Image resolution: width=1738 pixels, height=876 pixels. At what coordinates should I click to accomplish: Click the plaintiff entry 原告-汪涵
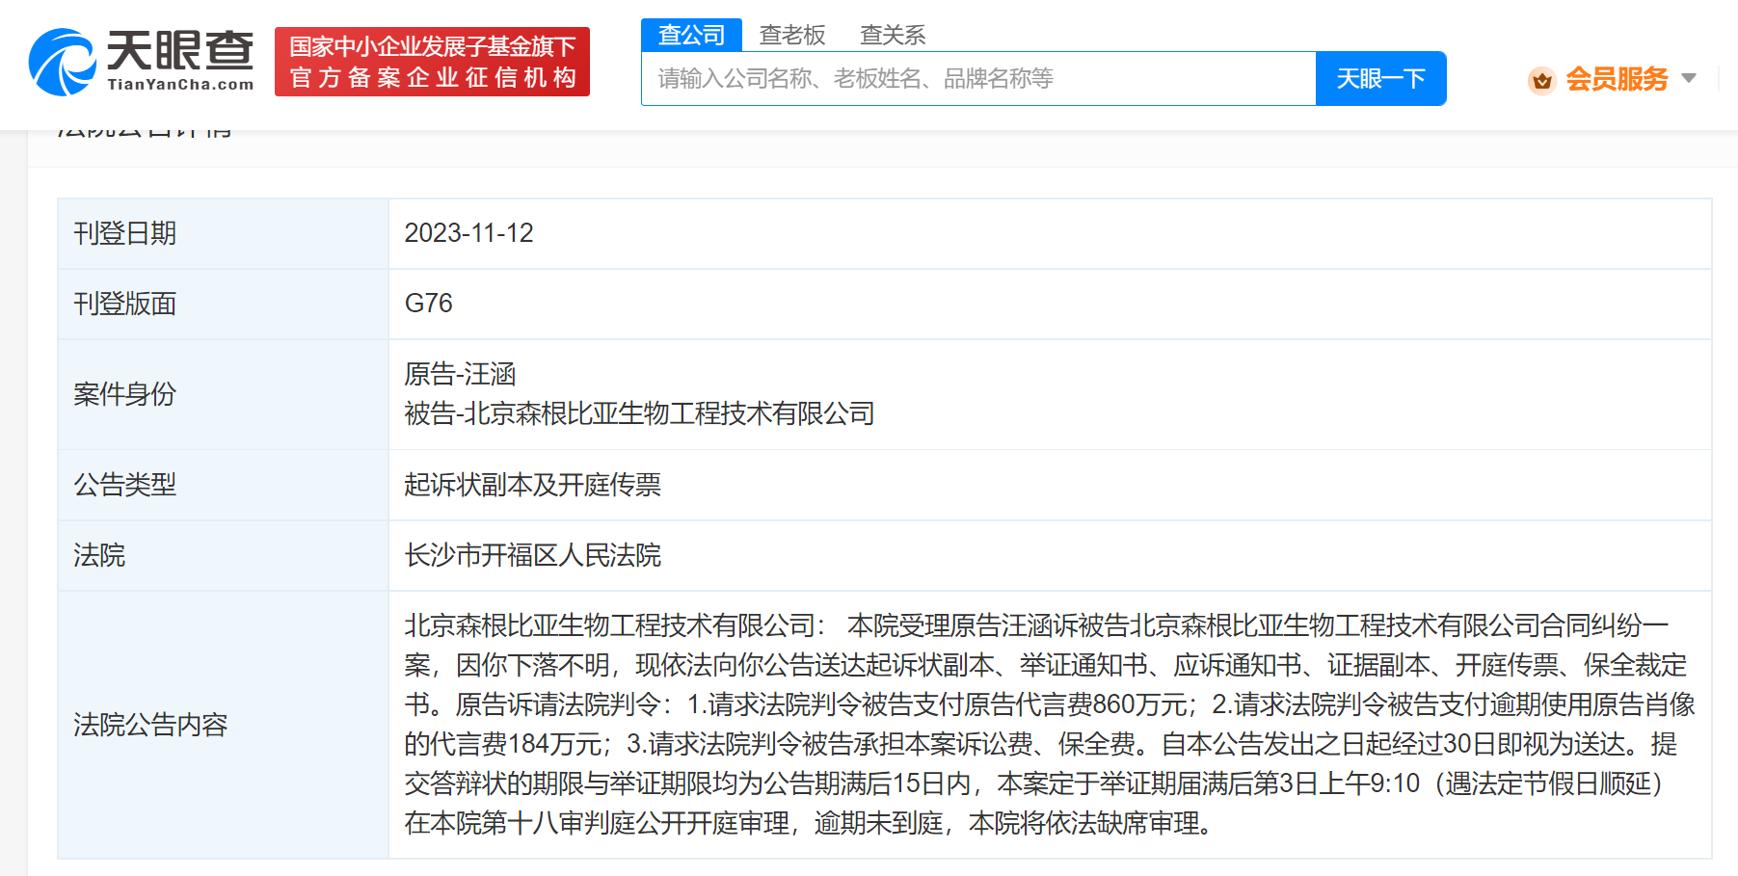460,374
